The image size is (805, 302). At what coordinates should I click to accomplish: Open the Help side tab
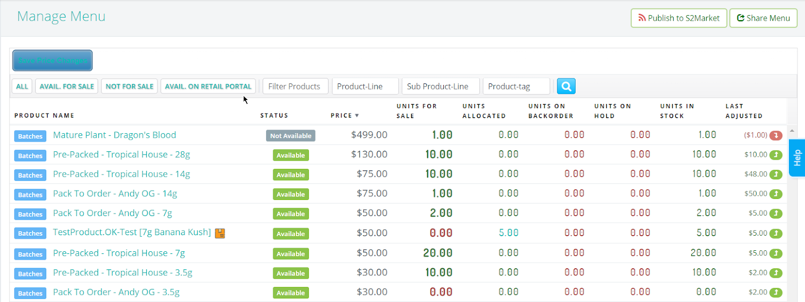pyautogui.click(x=797, y=158)
